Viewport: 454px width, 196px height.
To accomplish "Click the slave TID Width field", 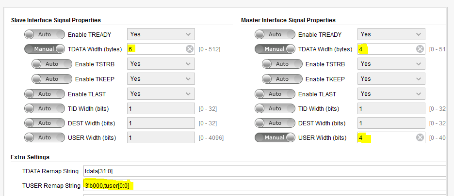I will point(161,108).
